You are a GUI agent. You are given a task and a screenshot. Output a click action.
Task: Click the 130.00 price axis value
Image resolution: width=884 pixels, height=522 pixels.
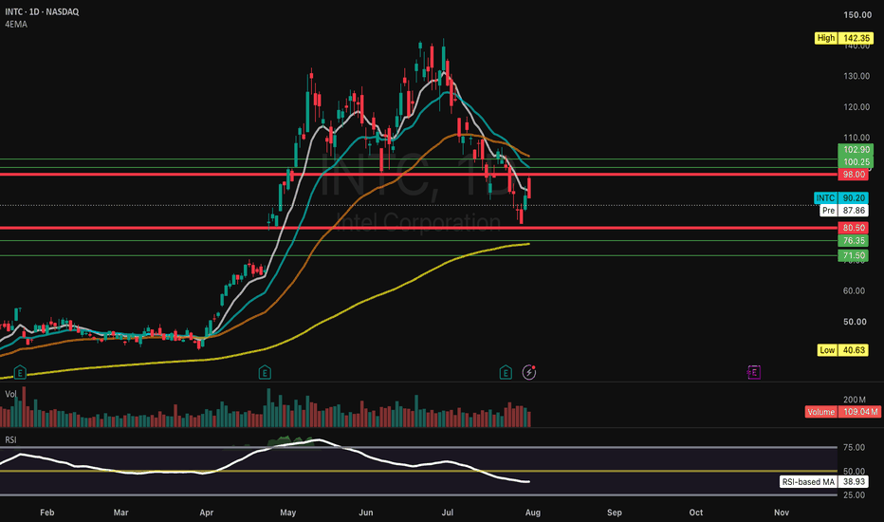pyautogui.click(x=856, y=76)
